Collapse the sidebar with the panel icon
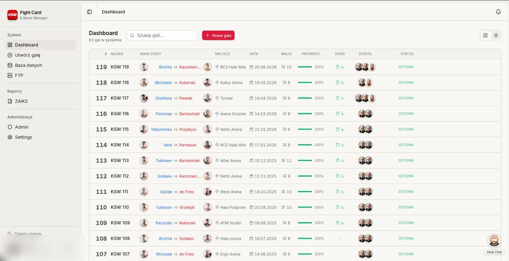Image resolution: width=509 pixels, height=261 pixels. coord(89,12)
